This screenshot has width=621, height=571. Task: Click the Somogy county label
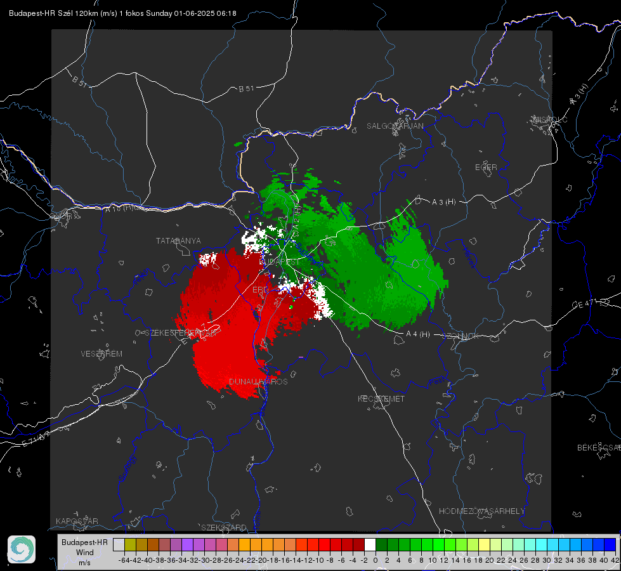[x=127, y=468]
